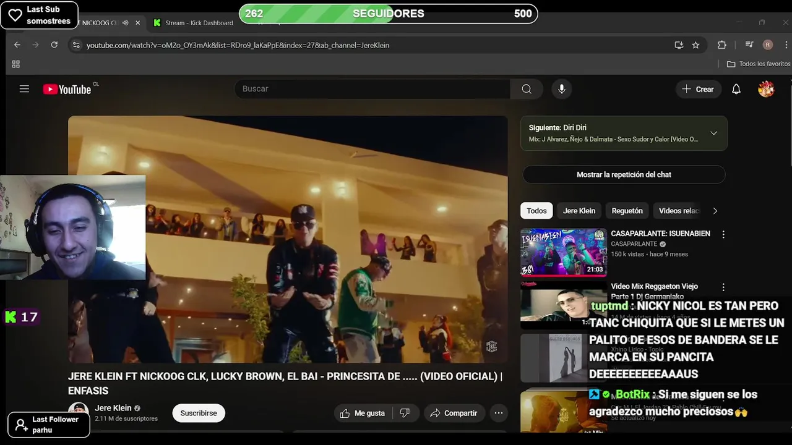Screen dimensions: 792x445
Task: Open the YouTube hamburger guide menu
Action: (x=24, y=89)
